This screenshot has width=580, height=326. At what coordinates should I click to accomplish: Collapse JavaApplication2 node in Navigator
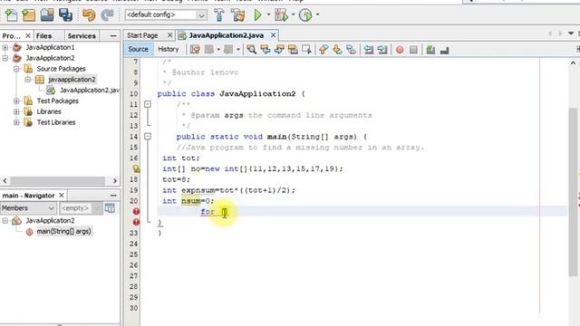[5, 221]
